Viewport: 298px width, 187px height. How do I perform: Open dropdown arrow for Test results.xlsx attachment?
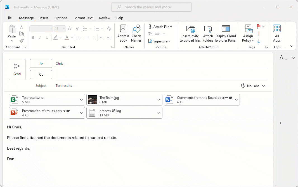pyautogui.click(x=81, y=100)
